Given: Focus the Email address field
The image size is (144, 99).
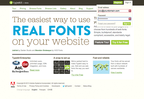Looking at the screenshot, I should (x=114, y=11).
